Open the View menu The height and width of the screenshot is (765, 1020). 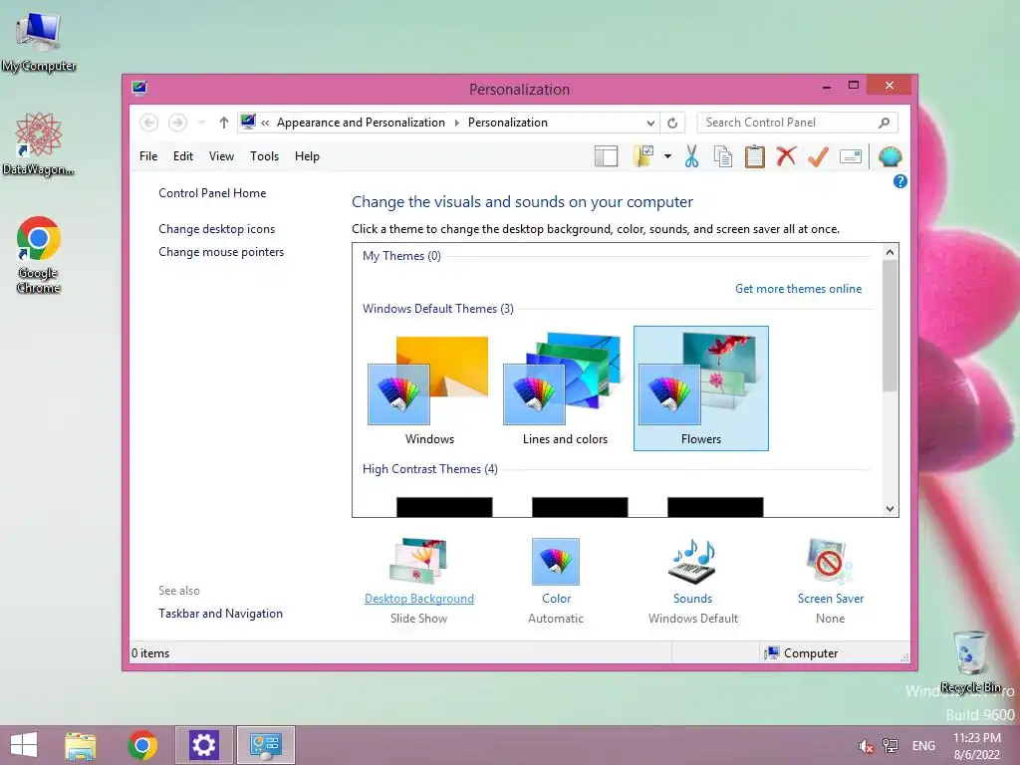point(221,156)
